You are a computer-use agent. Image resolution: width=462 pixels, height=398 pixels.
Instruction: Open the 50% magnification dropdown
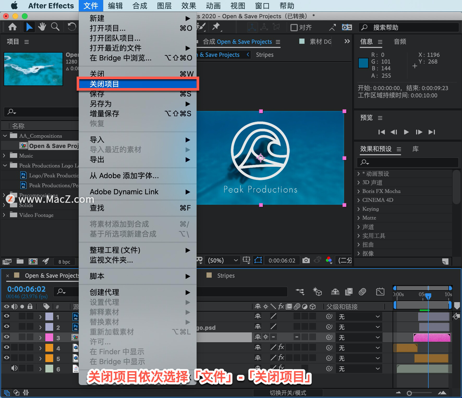point(223,260)
